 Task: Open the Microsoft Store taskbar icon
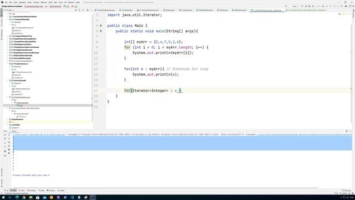[38, 197]
